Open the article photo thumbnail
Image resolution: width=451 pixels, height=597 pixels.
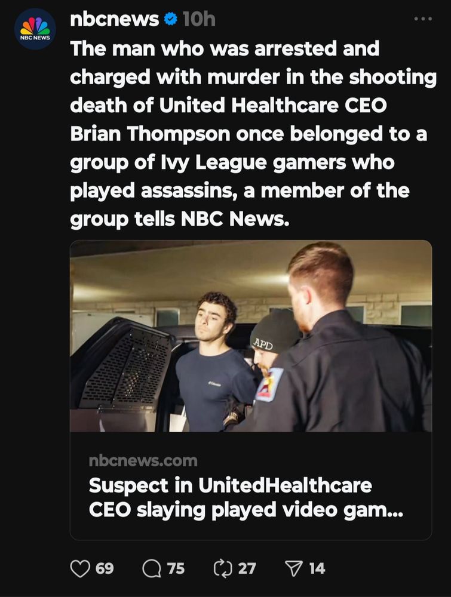pyautogui.click(x=251, y=336)
